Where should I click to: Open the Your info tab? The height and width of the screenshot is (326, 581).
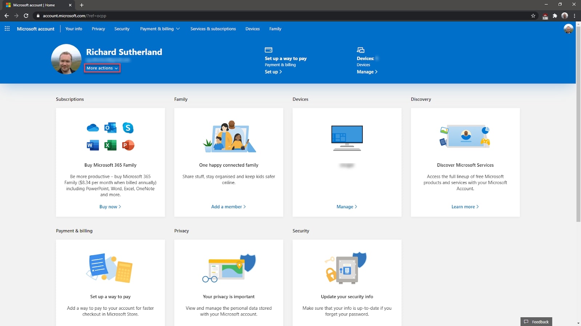pos(74,29)
